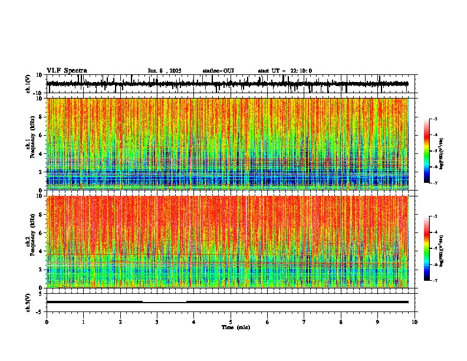This screenshot has width=467, height=361.
Task: Click the ch.1 color bar log(PSD) label
Action: 441,153
